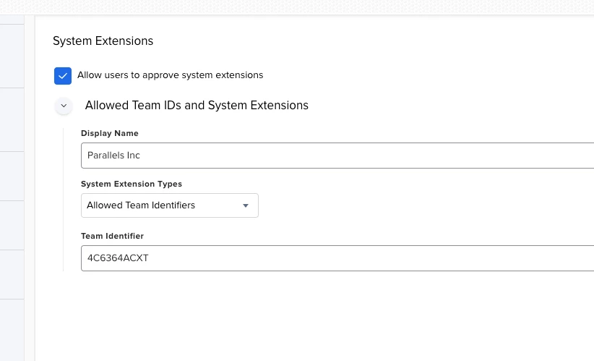The width and height of the screenshot is (594, 361).
Task: Click the dropdown arrow beside Allowed Team Identifiers
Action: point(246,205)
